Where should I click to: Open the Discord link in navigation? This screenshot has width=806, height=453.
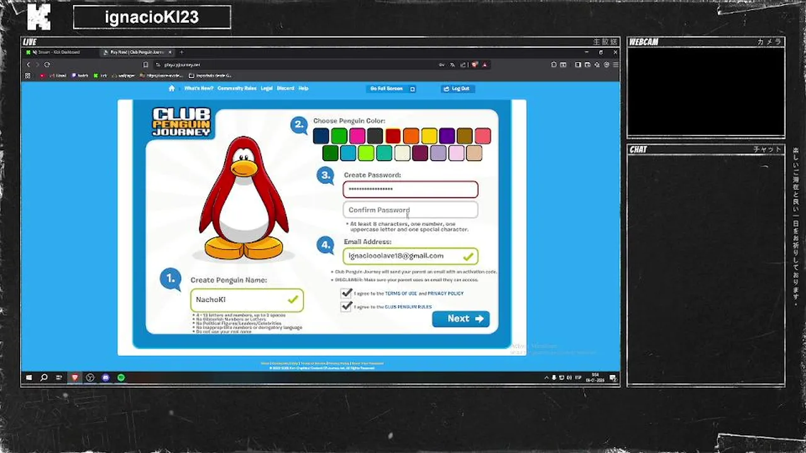285,89
